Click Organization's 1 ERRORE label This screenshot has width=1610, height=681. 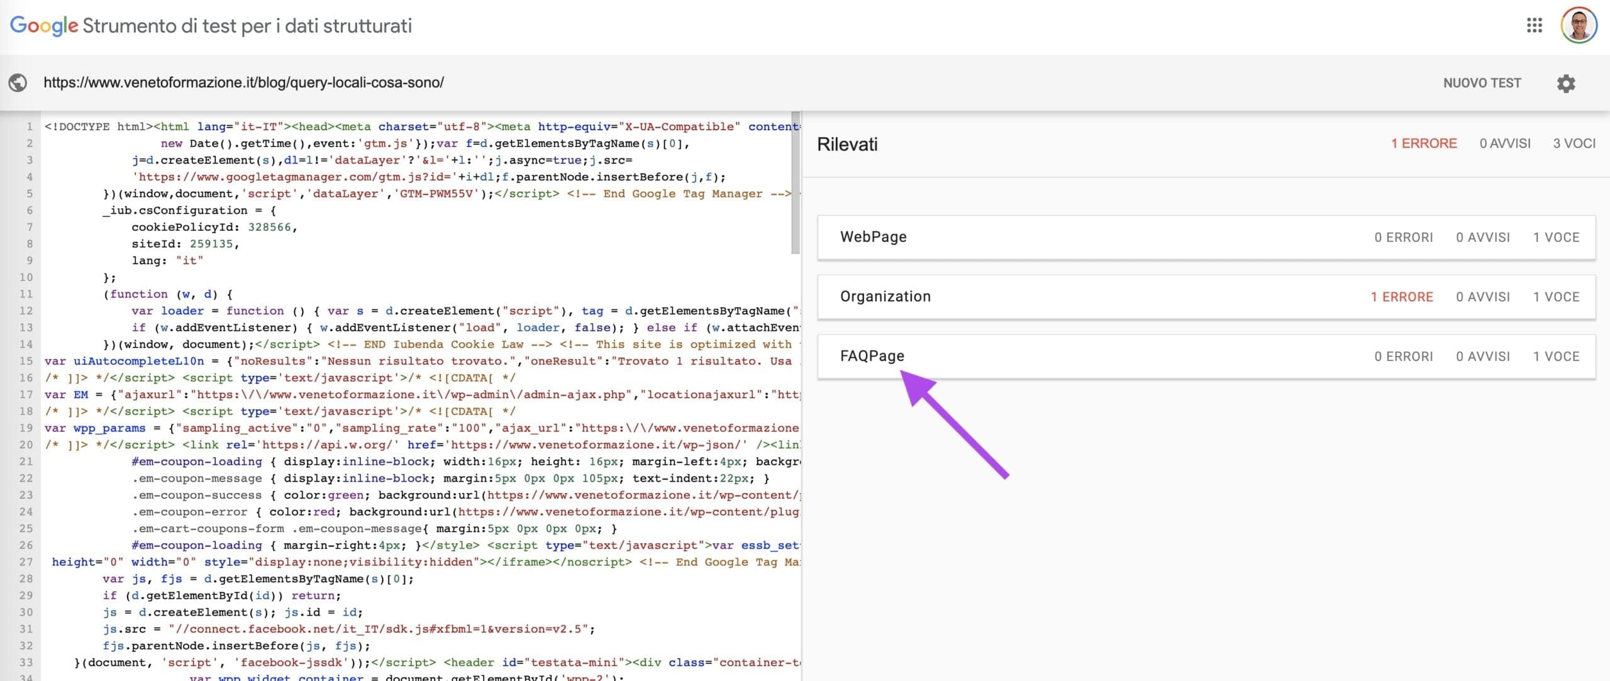pyautogui.click(x=1402, y=297)
